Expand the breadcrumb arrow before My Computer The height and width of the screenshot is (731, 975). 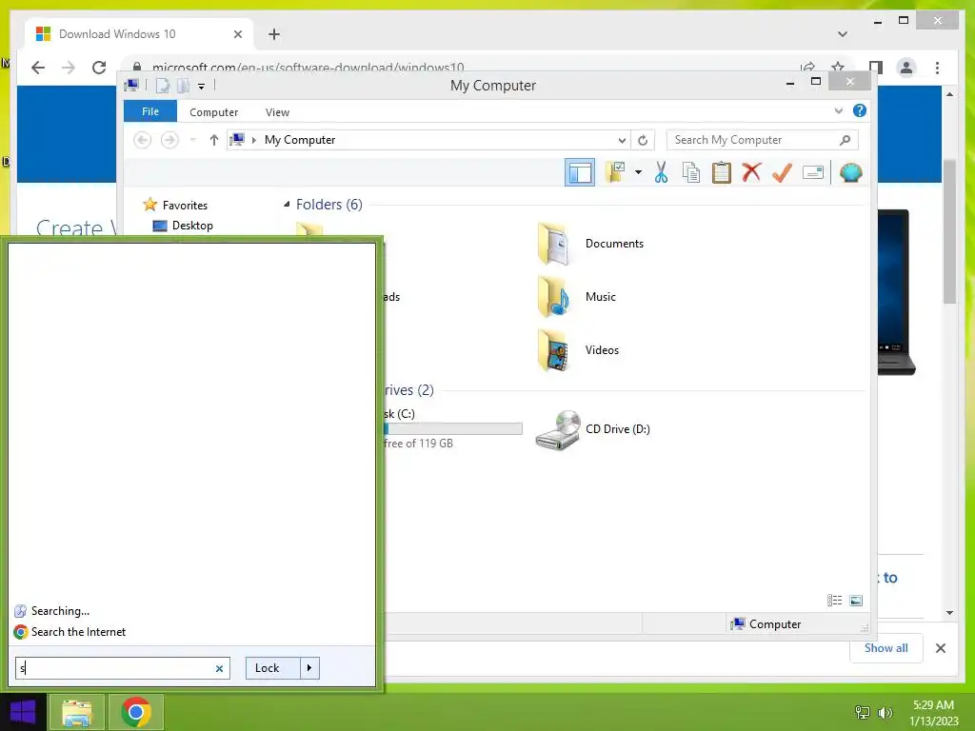point(253,140)
